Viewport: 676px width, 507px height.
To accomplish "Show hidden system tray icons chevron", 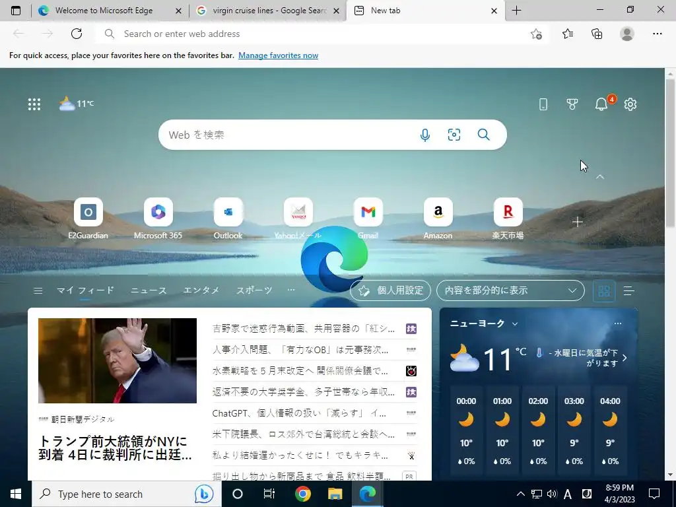I will click(x=520, y=494).
